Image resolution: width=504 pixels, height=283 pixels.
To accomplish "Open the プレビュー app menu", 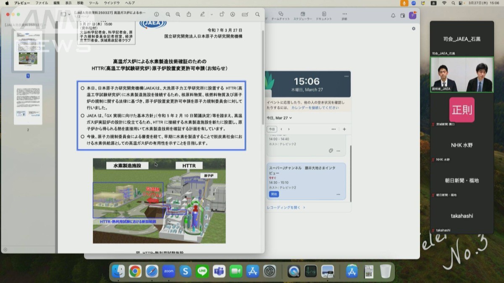I will 22,3.
